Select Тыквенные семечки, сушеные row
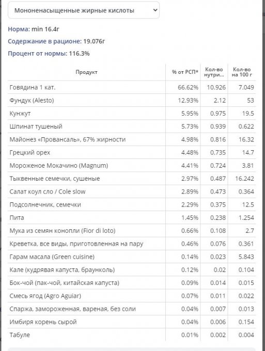 (132, 179)
